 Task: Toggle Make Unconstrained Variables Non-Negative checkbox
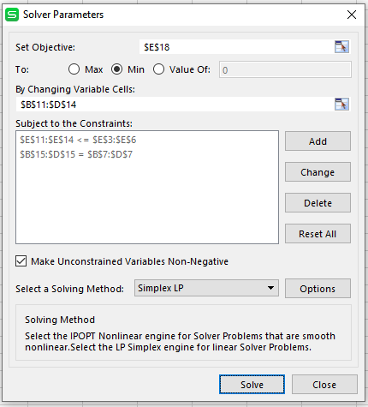point(21,261)
